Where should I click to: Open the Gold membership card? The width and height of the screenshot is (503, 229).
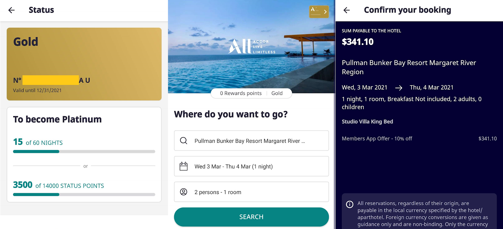click(84, 64)
